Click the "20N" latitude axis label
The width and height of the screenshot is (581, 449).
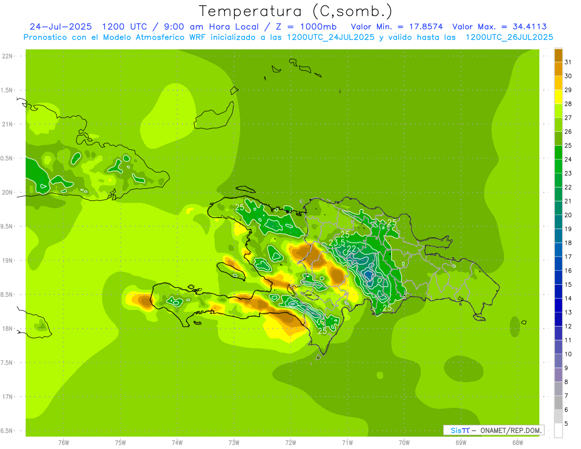point(7,192)
